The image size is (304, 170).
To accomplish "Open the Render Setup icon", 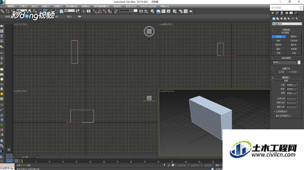I will click(181, 11).
